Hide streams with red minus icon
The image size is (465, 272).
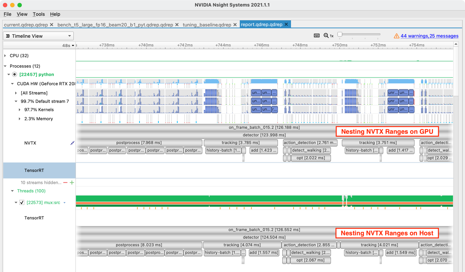tap(65, 182)
